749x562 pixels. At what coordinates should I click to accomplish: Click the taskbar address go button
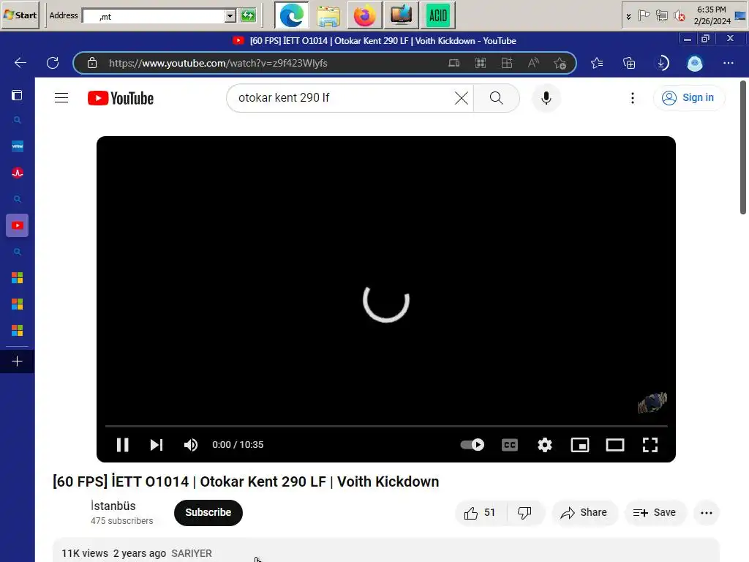click(x=248, y=15)
